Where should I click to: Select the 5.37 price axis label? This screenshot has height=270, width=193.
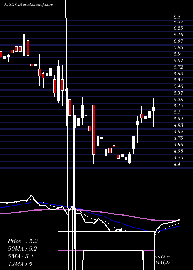tap(178, 93)
